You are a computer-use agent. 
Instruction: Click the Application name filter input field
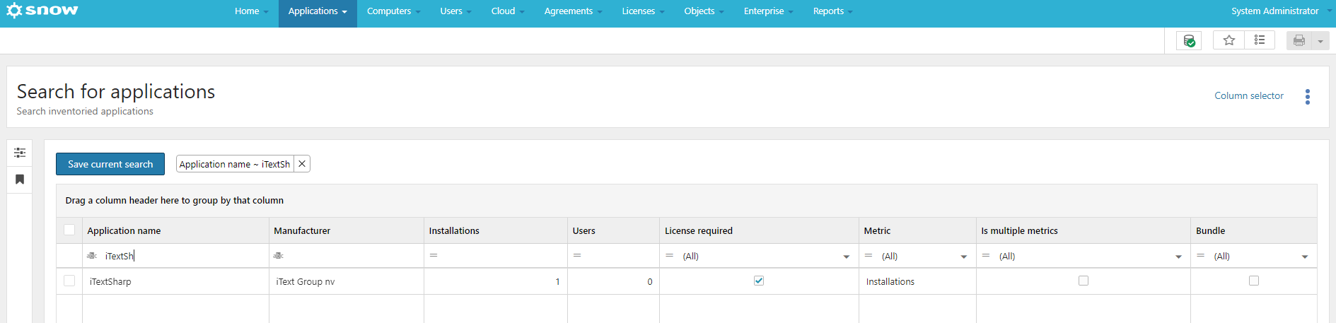pos(184,256)
